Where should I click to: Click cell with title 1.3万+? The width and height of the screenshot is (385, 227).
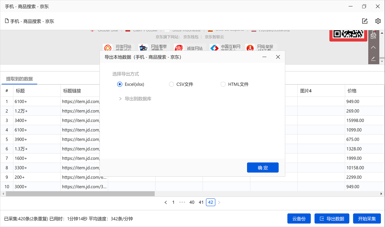click(37, 149)
